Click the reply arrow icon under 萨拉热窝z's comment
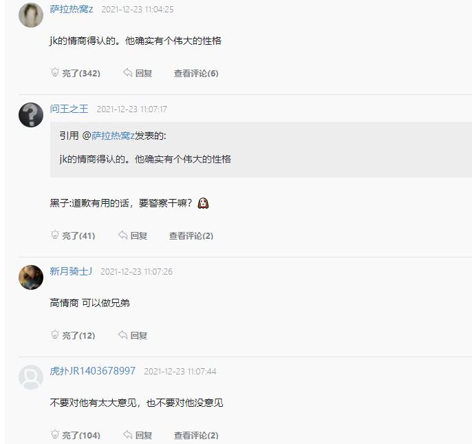The image size is (472, 444). click(x=127, y=73)
